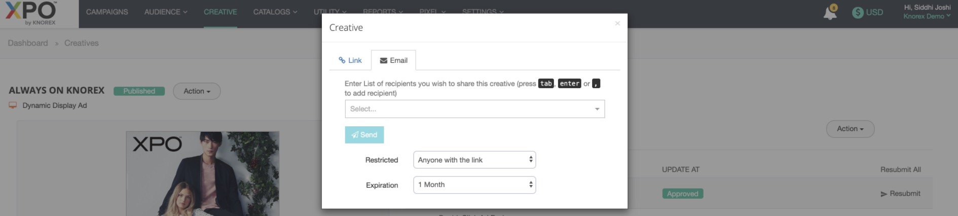Open the notifications bell icon
The height and width of the screenshot is (216, 958).
[830, 13]
